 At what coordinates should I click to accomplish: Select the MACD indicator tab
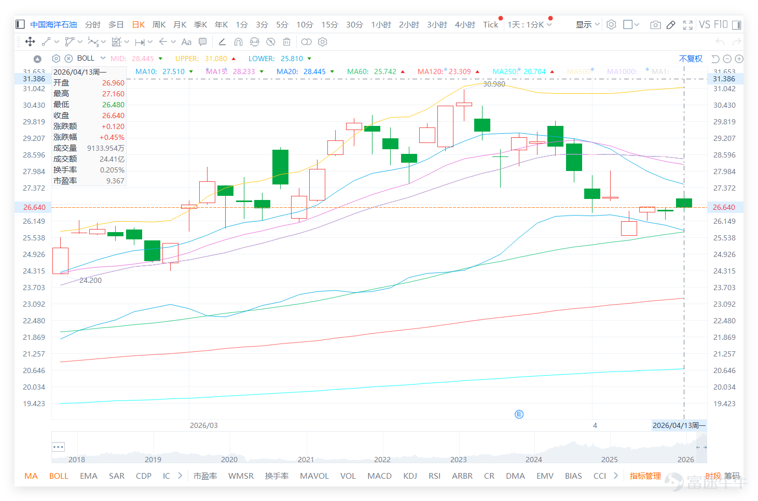379,476
